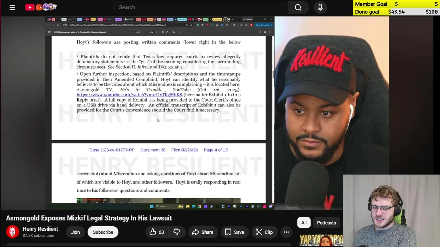Open Henry Resilient channel avatar

point(12,232)
